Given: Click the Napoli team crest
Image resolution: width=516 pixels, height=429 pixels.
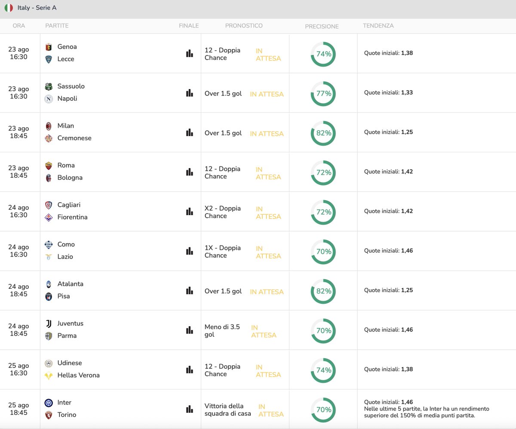Looking at the screenshot, I should pyautogui.click(x=49, y=99).
